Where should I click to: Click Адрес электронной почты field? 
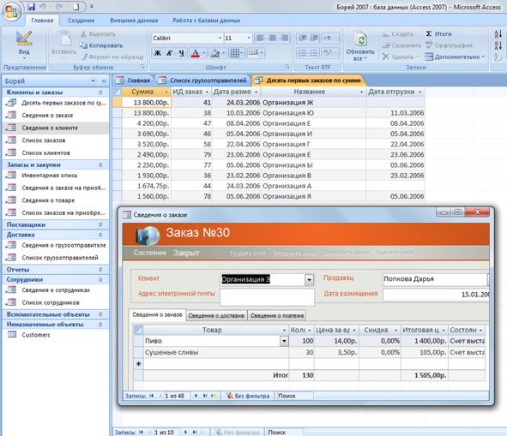[267, 296]
